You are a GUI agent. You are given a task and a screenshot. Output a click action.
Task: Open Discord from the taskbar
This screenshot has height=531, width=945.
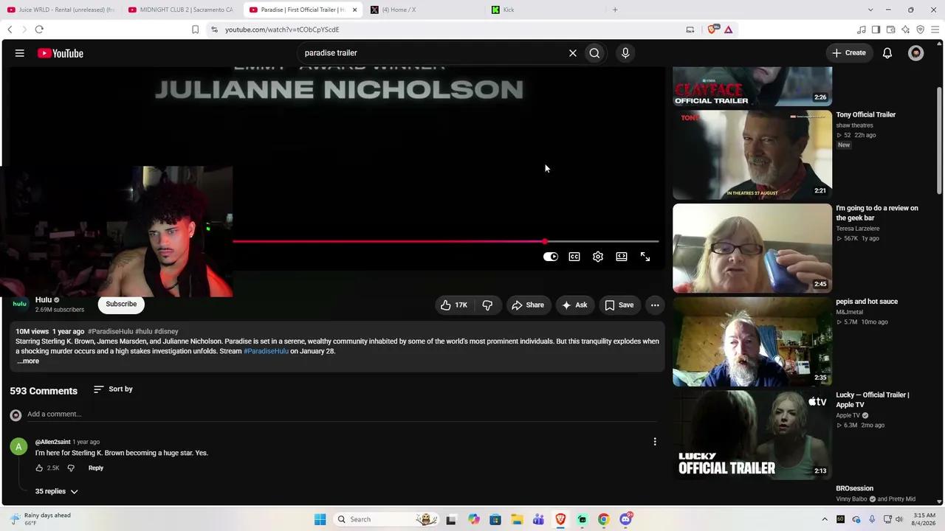(625, 519)
